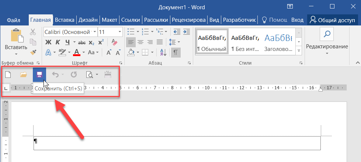The image size is (361, 162).
Task: Decrease font size with smaller A
Action: [118, 52]
